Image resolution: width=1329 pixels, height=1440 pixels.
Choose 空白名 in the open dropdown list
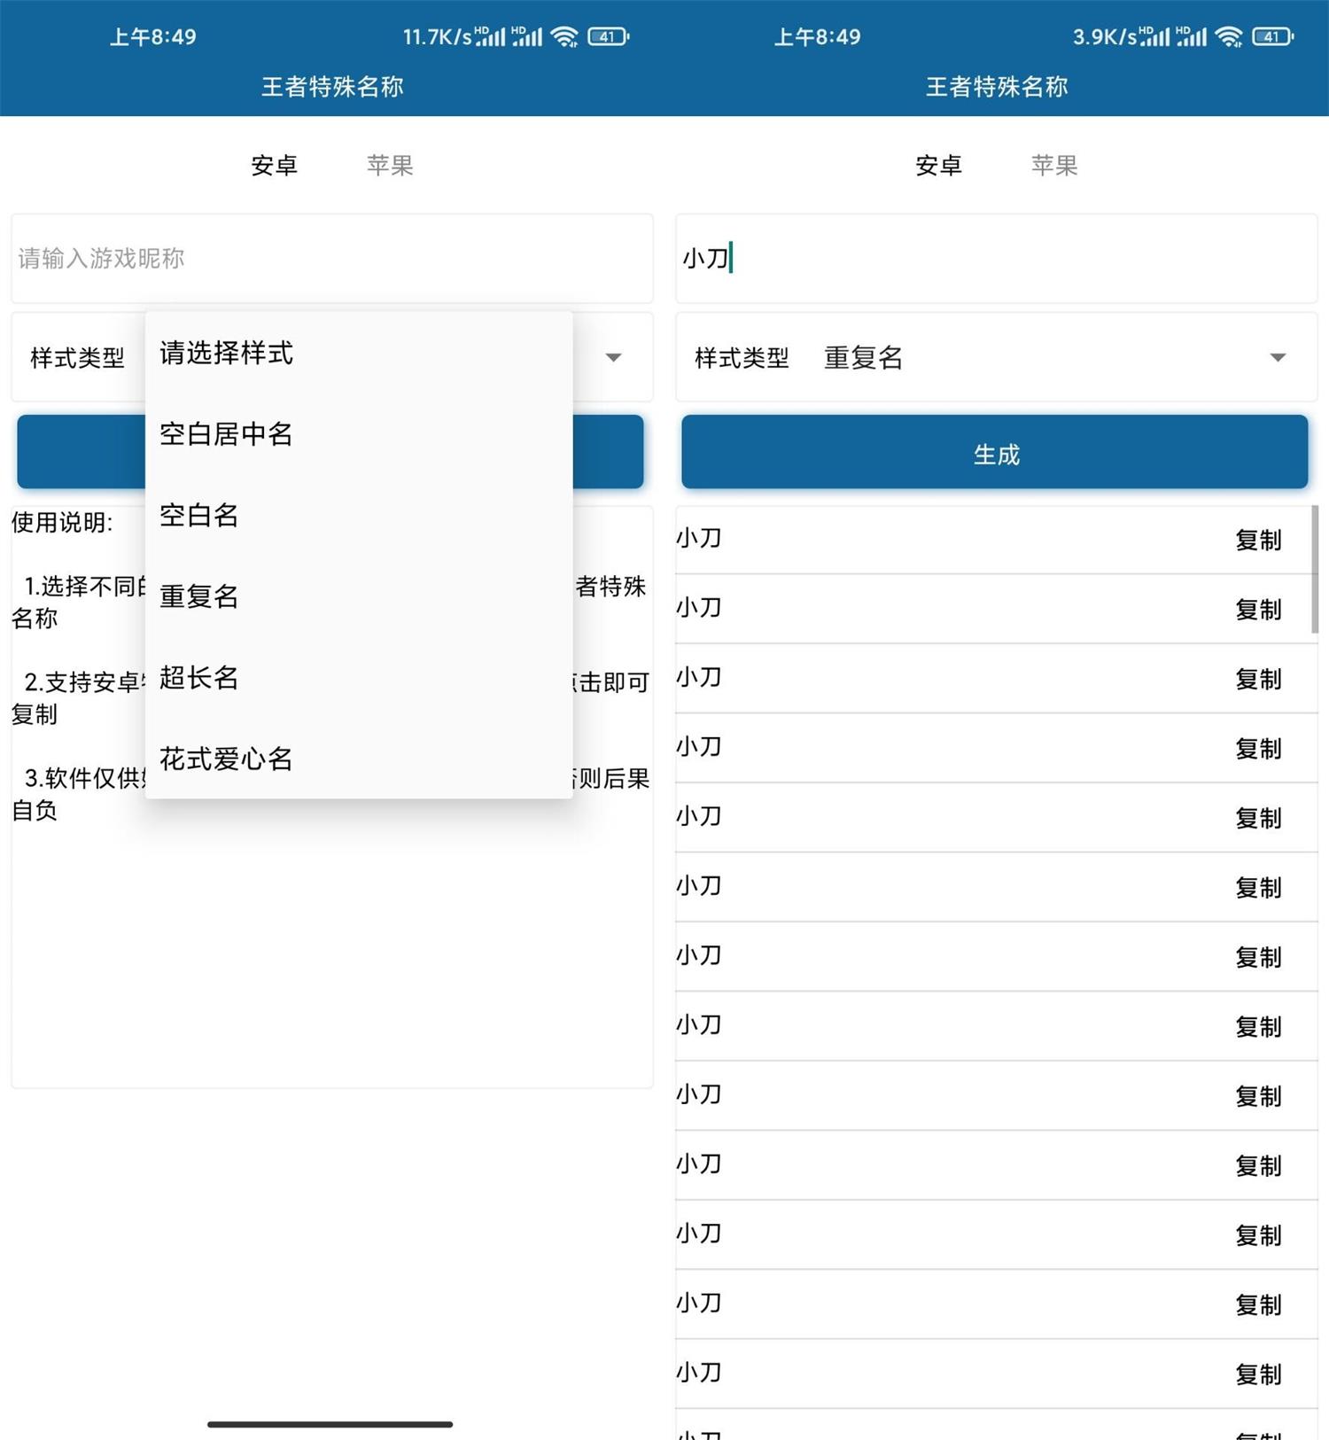(x=199, y=515)
